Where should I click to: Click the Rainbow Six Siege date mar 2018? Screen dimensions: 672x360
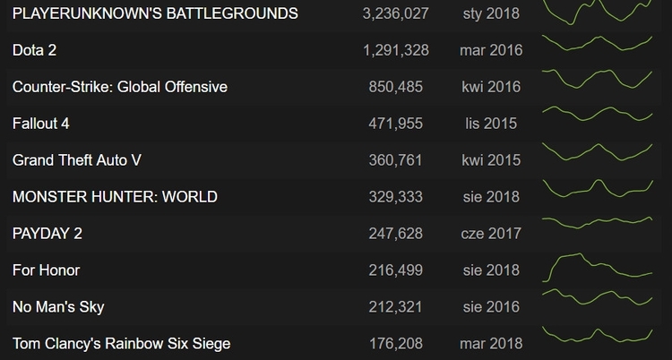coord(491,343)
